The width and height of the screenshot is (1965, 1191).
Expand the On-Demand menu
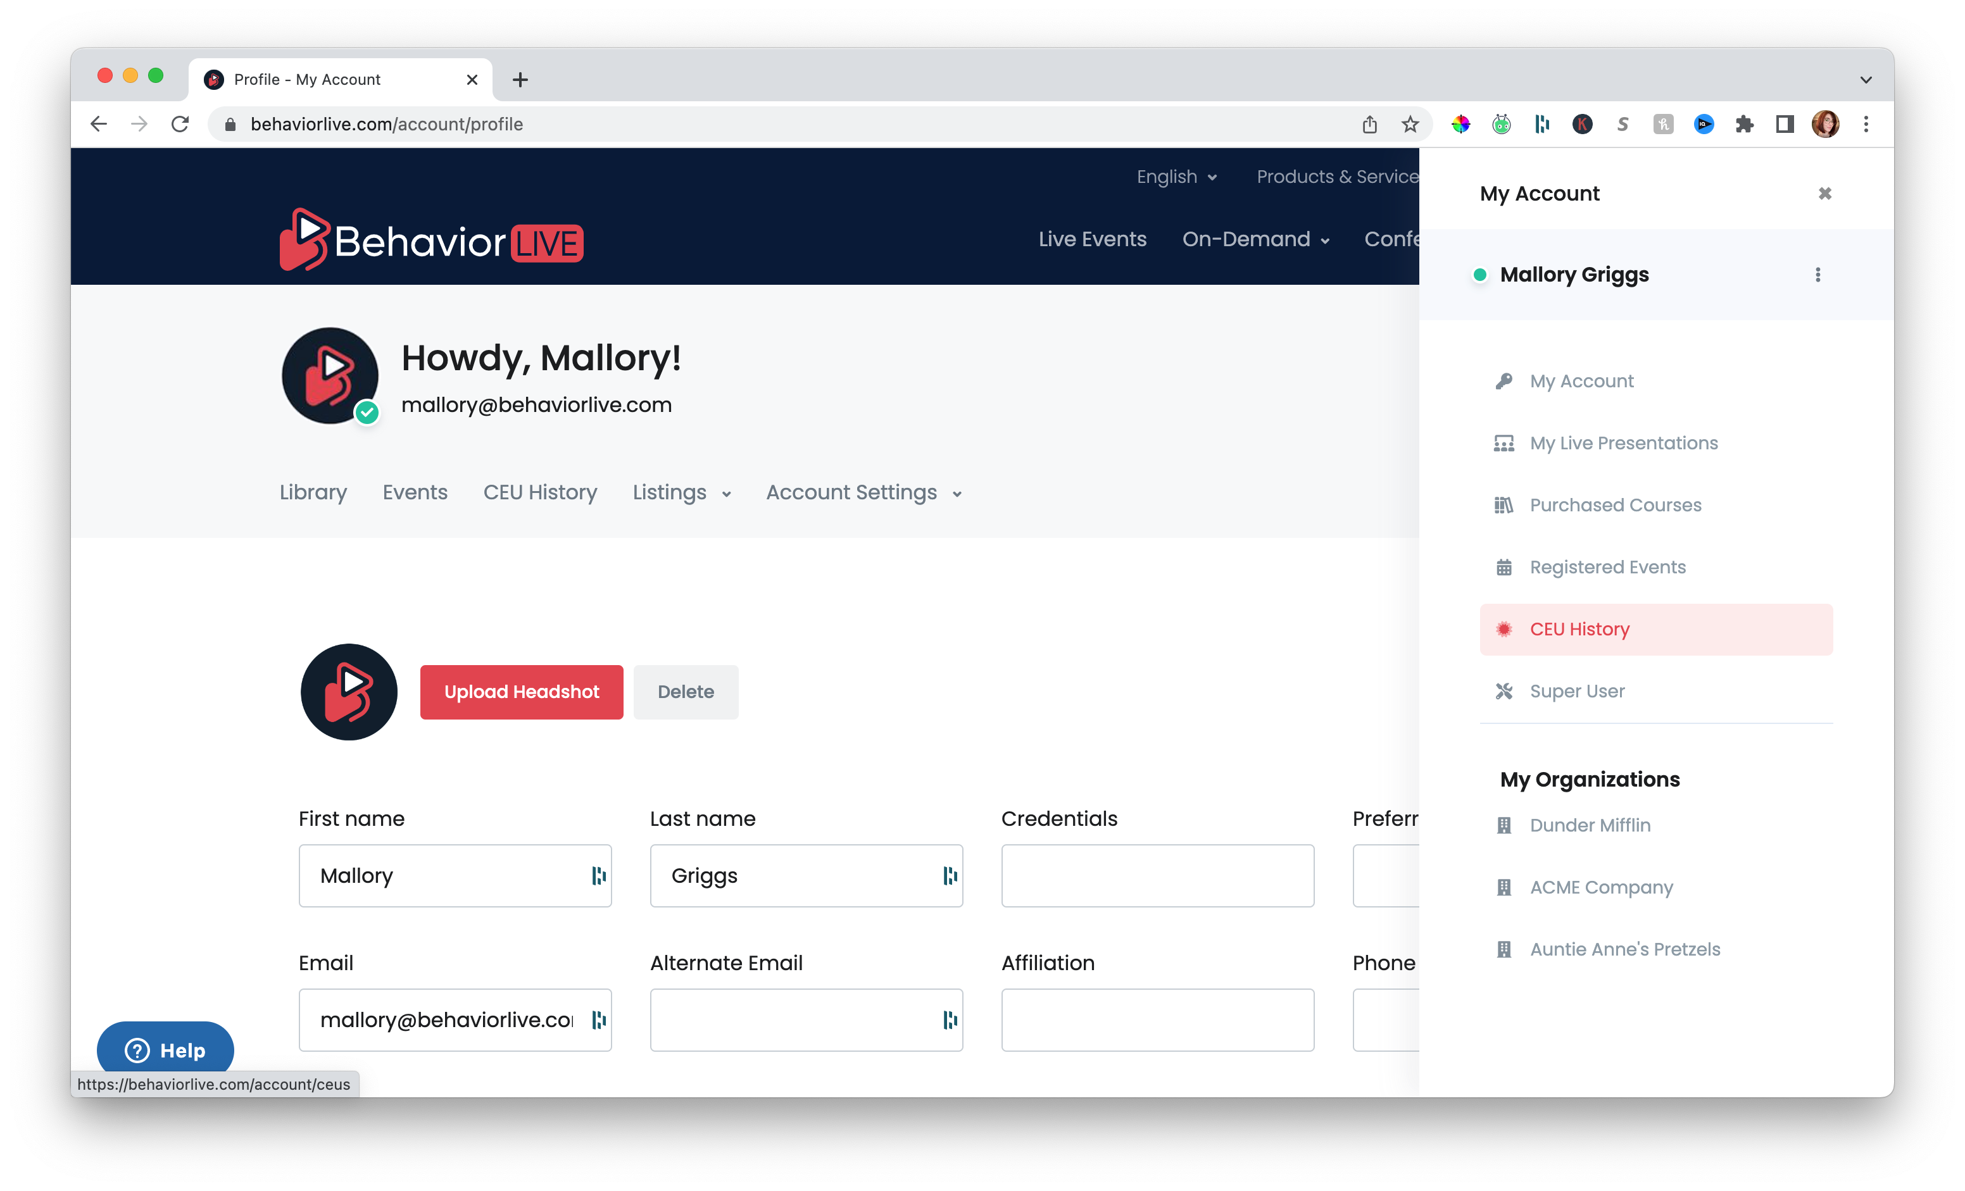point(1256,239)
